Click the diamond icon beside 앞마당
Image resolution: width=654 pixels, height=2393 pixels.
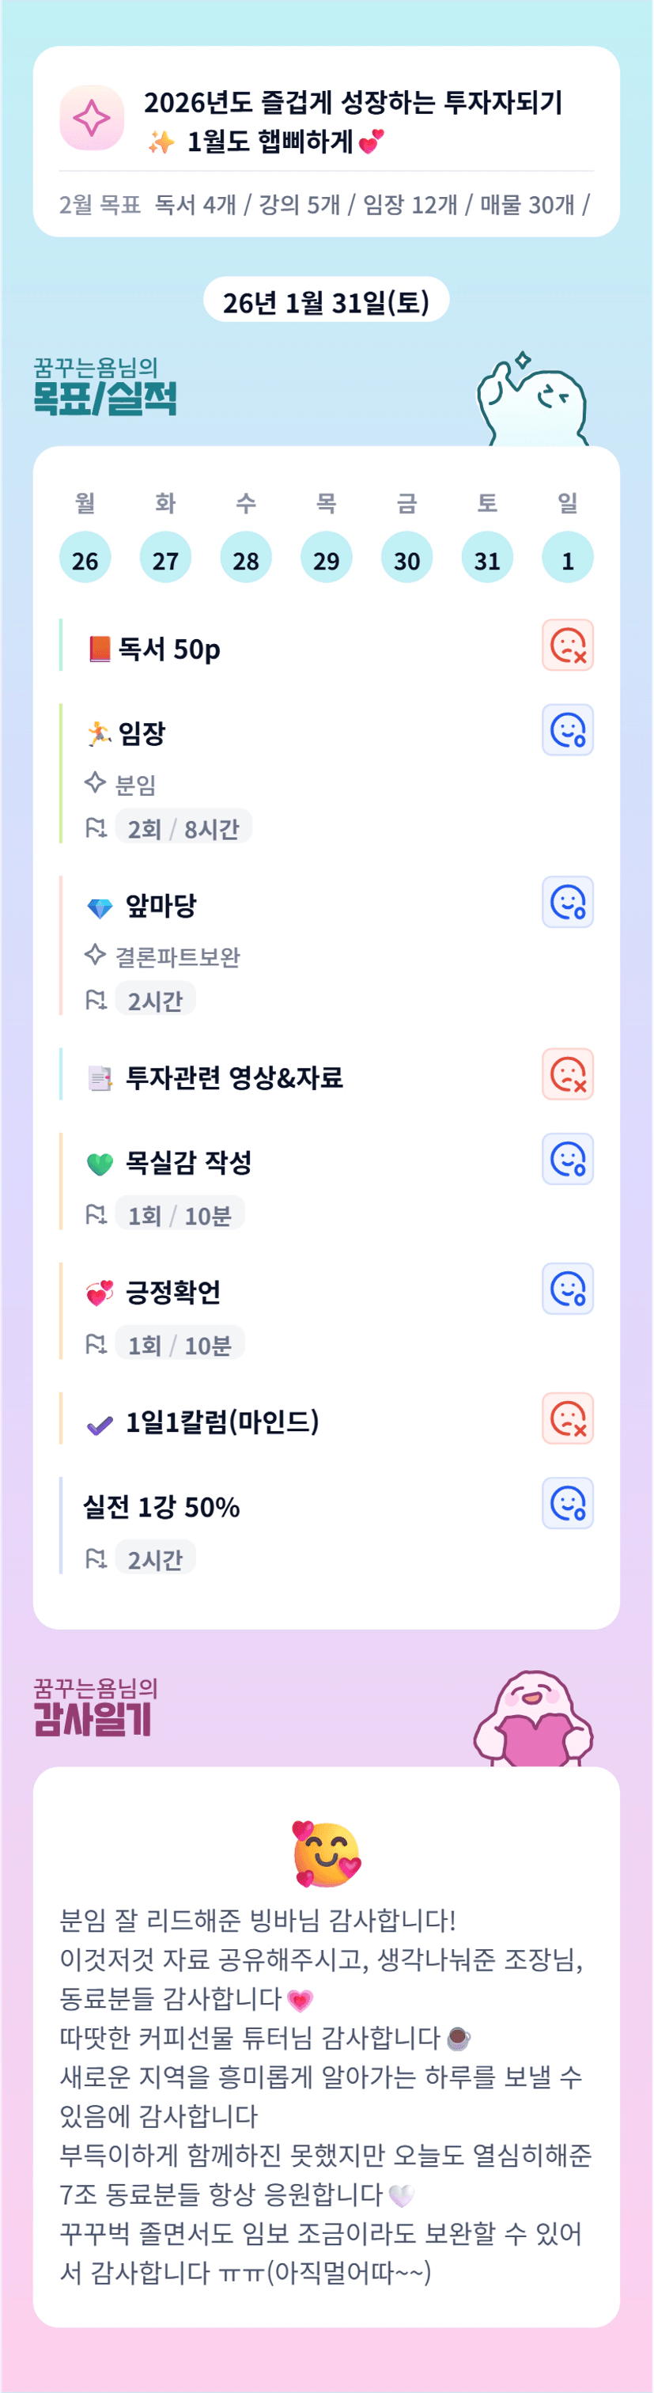coord(100,907)
